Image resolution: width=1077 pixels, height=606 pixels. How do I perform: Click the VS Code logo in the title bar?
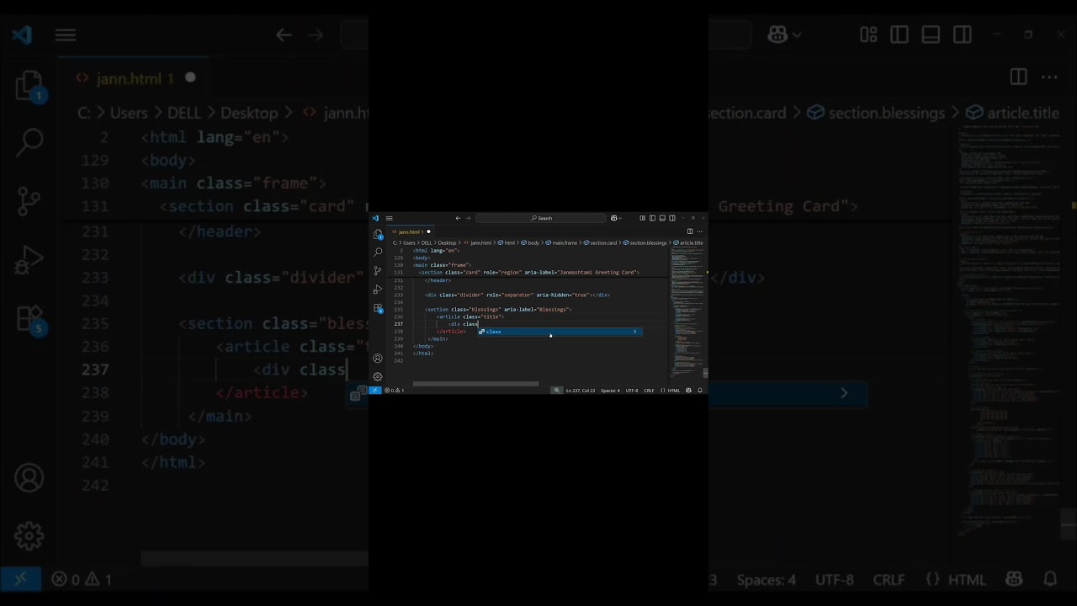tap(375, 218)
